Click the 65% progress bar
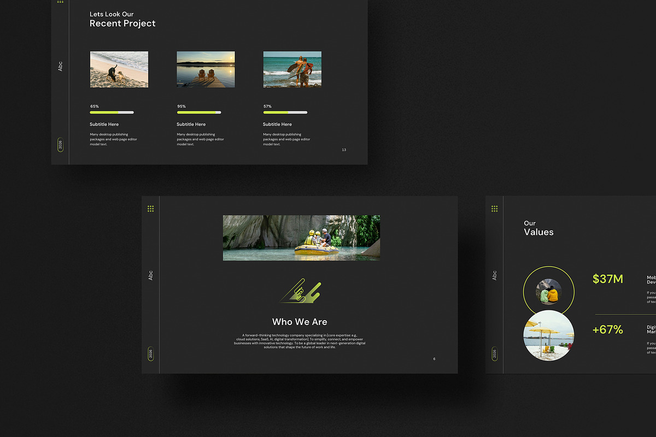 click(112, 113)
